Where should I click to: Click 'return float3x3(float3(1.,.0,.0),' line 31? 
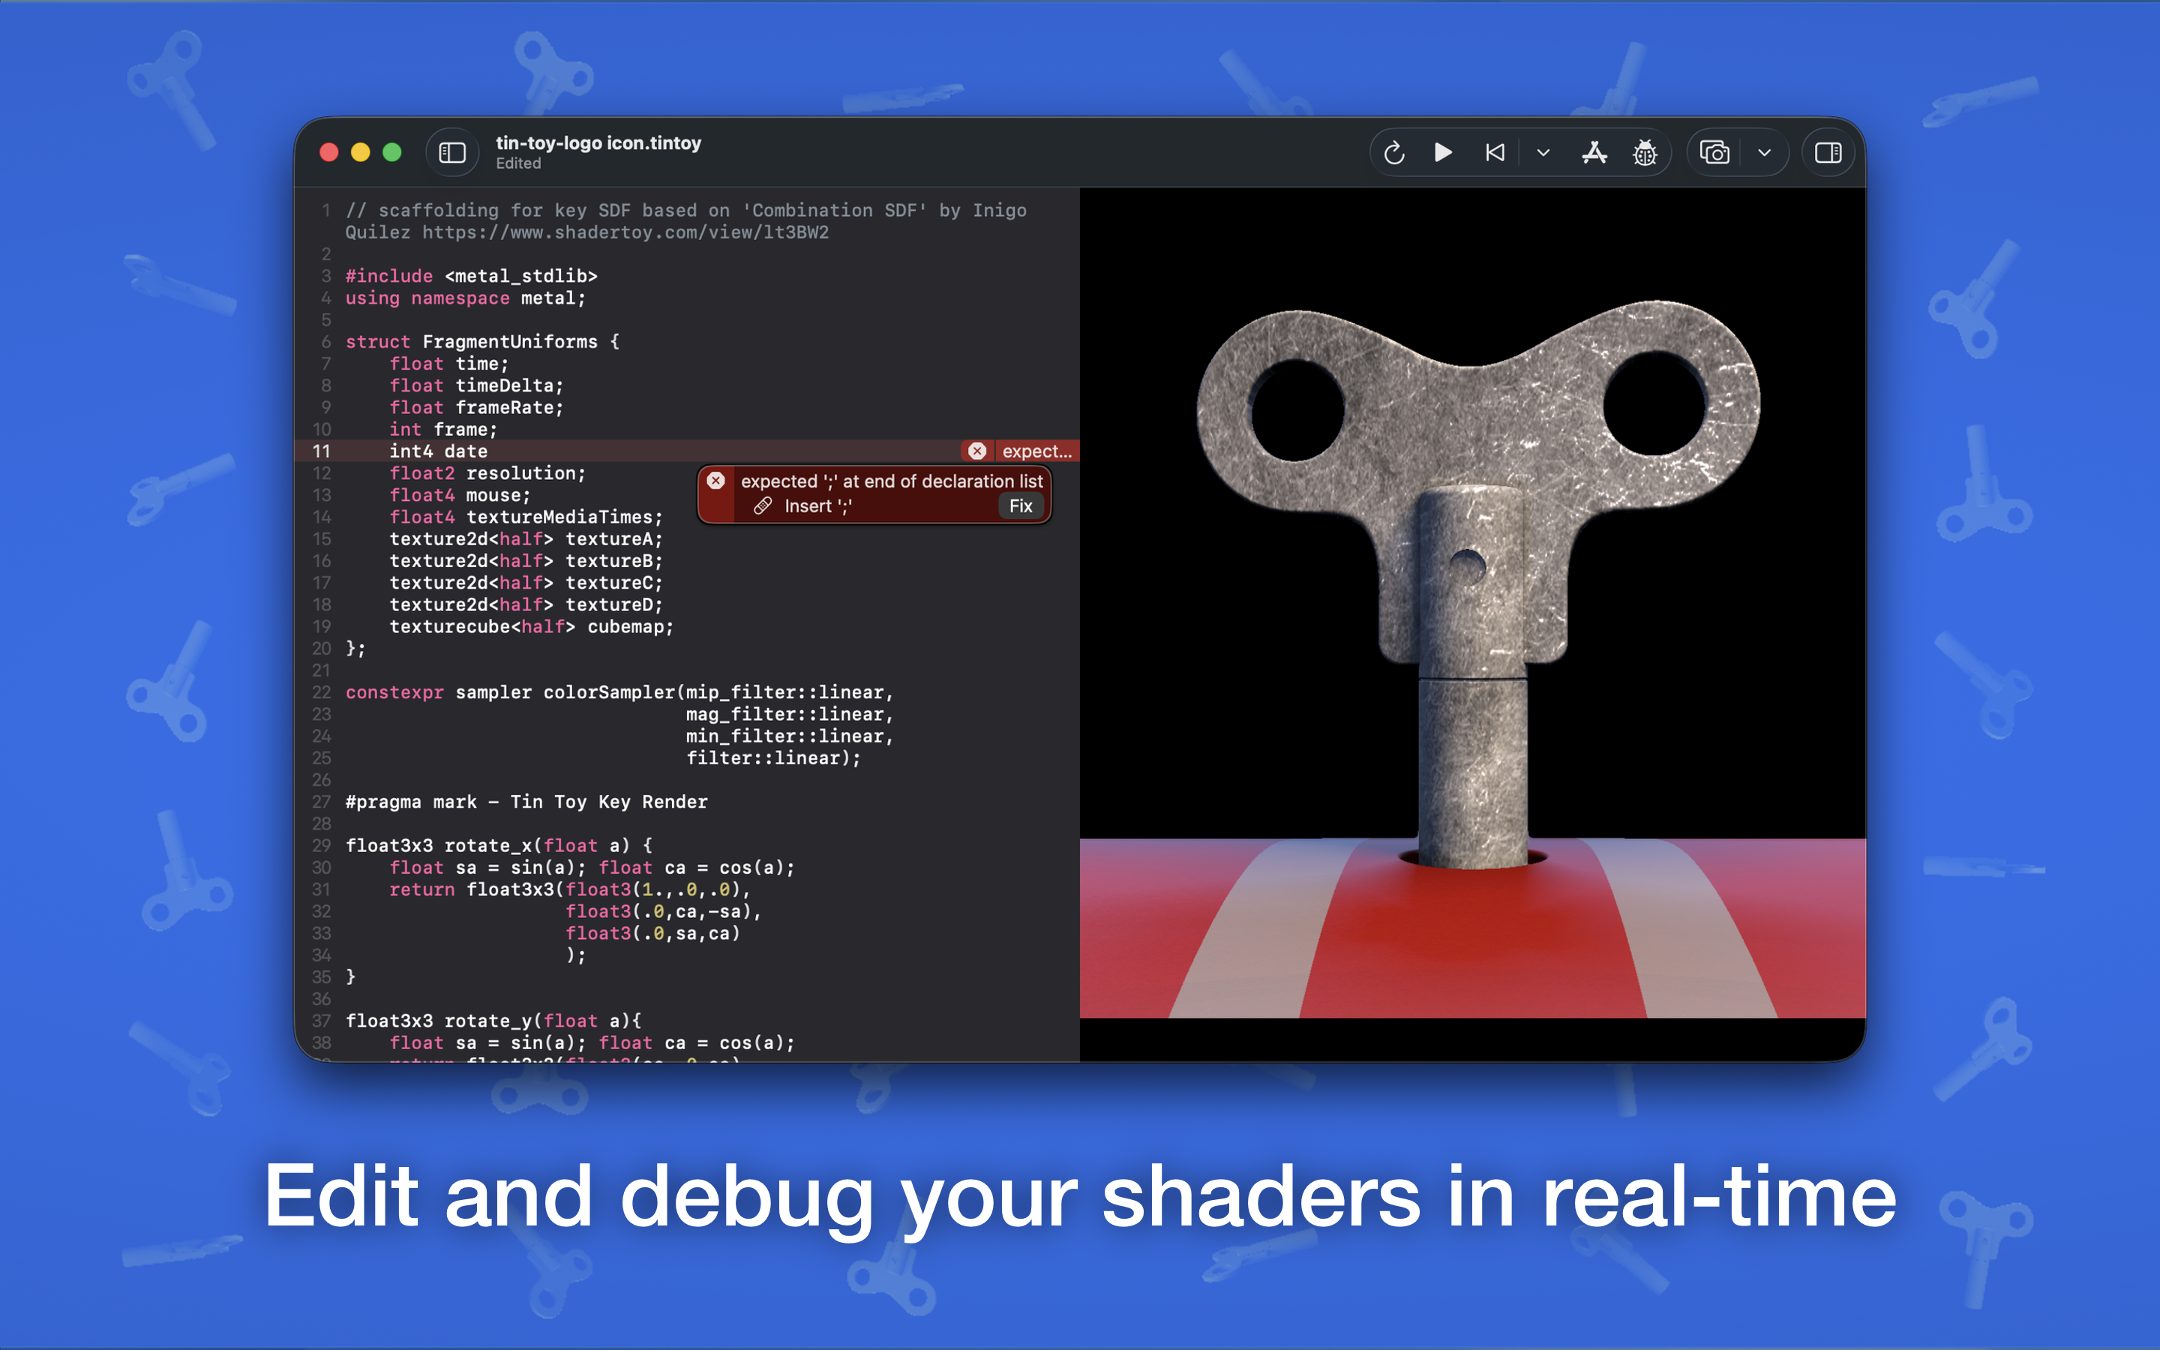(x=570, y=889)
